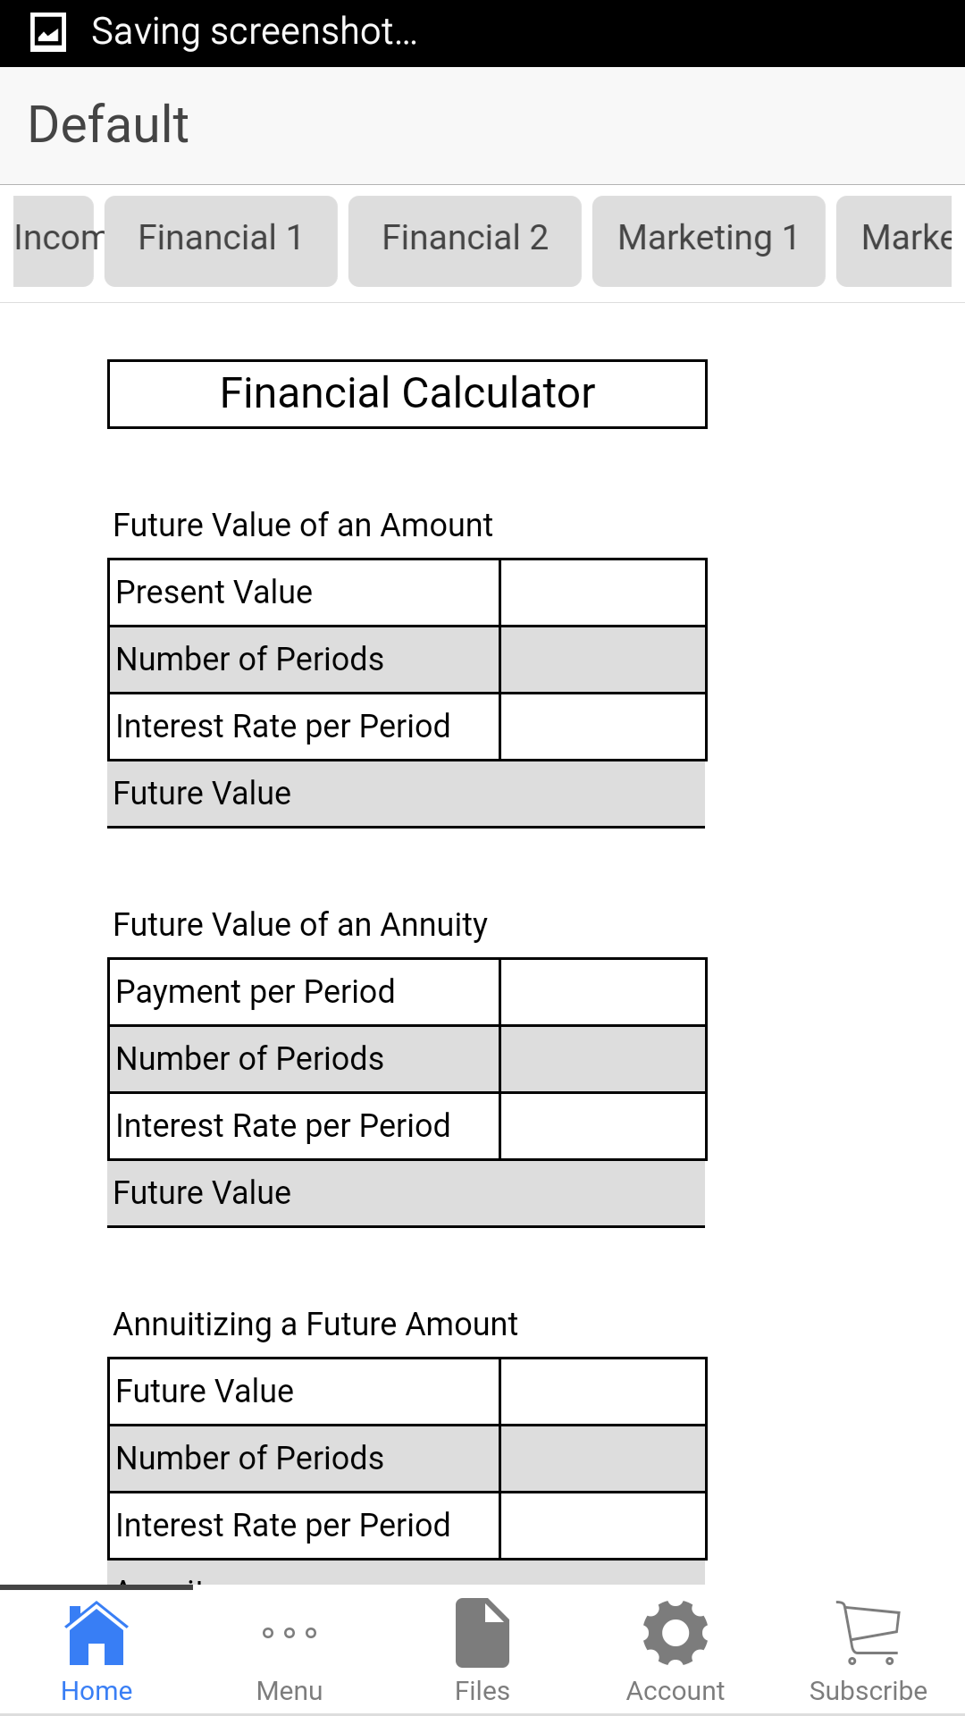Tap the Present Value input cell
965x1716 pixels.
point(602,592)
